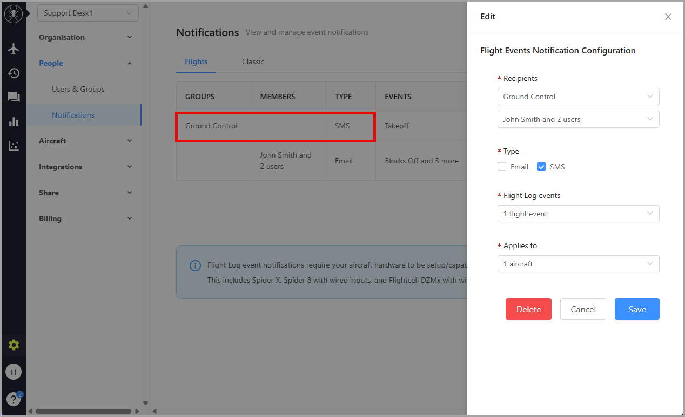Click the red Delete button

tap(528, 309)
